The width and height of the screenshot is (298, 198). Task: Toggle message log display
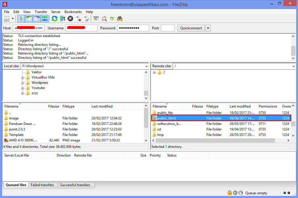(21, 19)
